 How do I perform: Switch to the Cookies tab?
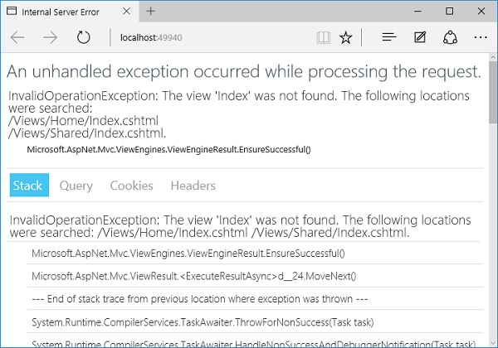pyautogui.click(x=131, y=186)
